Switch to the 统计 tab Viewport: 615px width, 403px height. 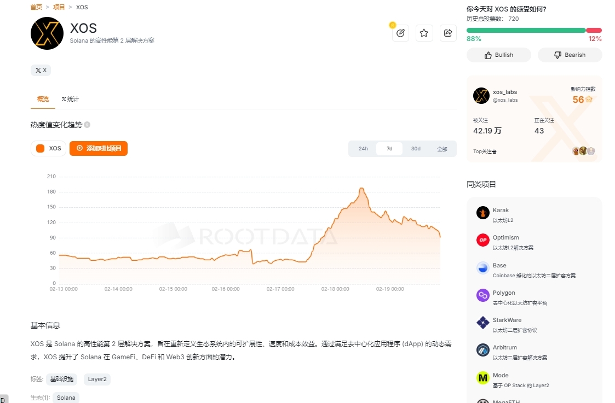click(70, 99)
